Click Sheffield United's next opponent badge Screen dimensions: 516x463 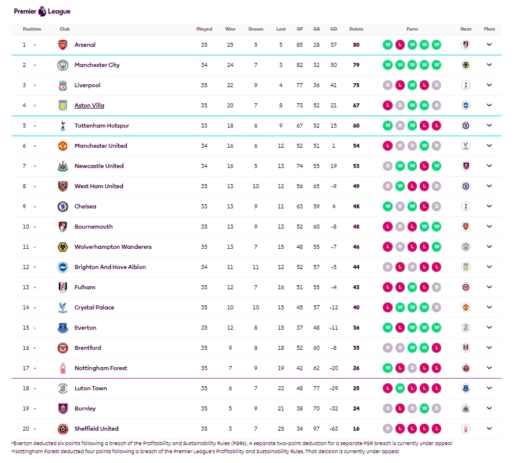click(x=466, y=429)
